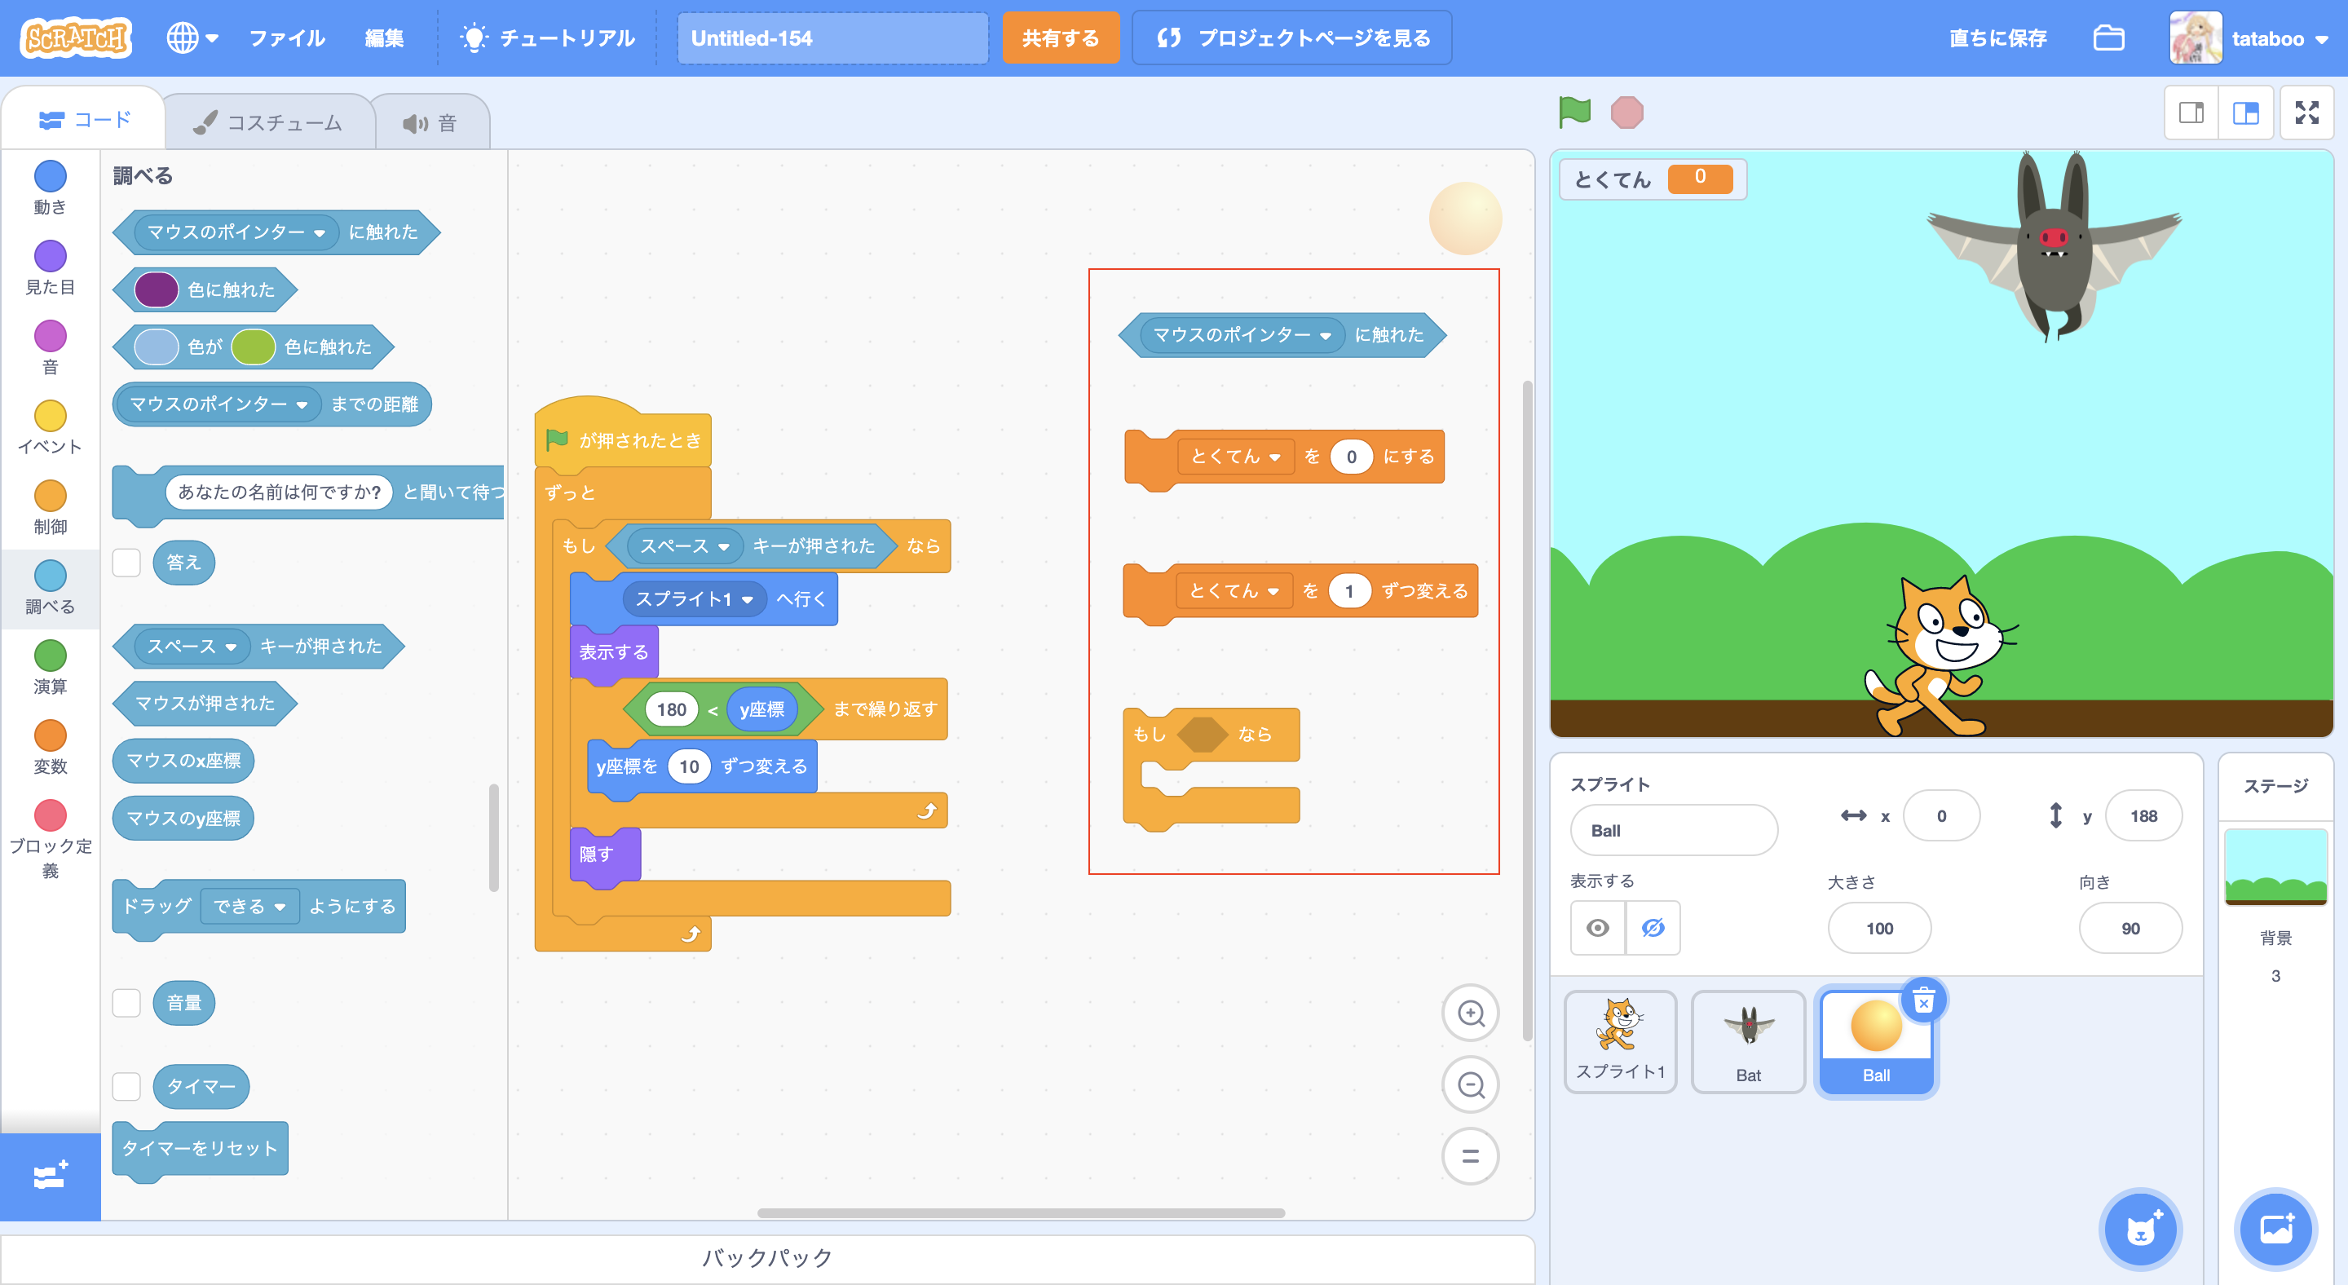The image size is (2348, 1285).
Task: Open the add extension button
Action: (50, 1176)
